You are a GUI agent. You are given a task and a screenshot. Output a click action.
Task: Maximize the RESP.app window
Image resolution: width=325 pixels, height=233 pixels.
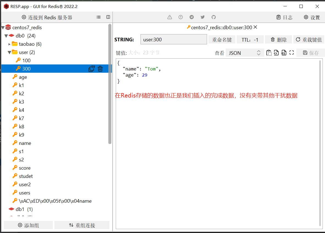pos(301,6)
